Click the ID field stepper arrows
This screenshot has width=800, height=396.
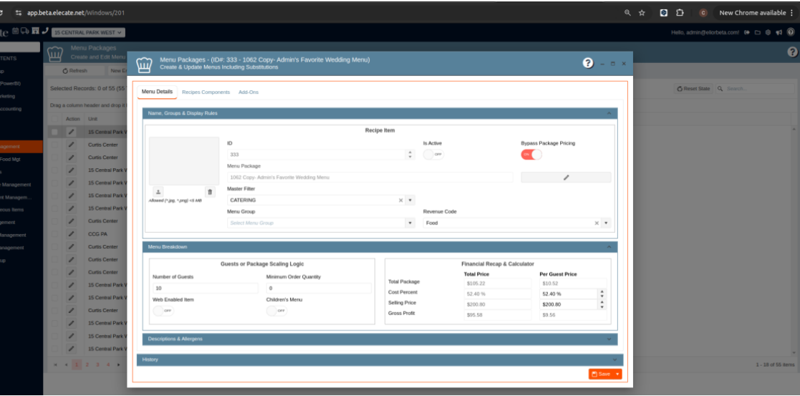410,154
